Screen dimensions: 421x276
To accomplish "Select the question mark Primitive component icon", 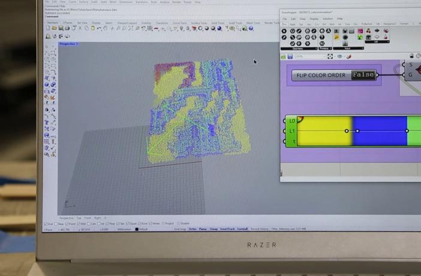I will coord(322,37).
